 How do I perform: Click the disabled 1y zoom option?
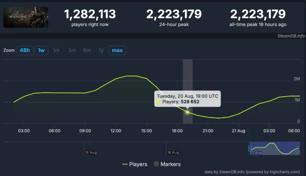tap(101, 50)
